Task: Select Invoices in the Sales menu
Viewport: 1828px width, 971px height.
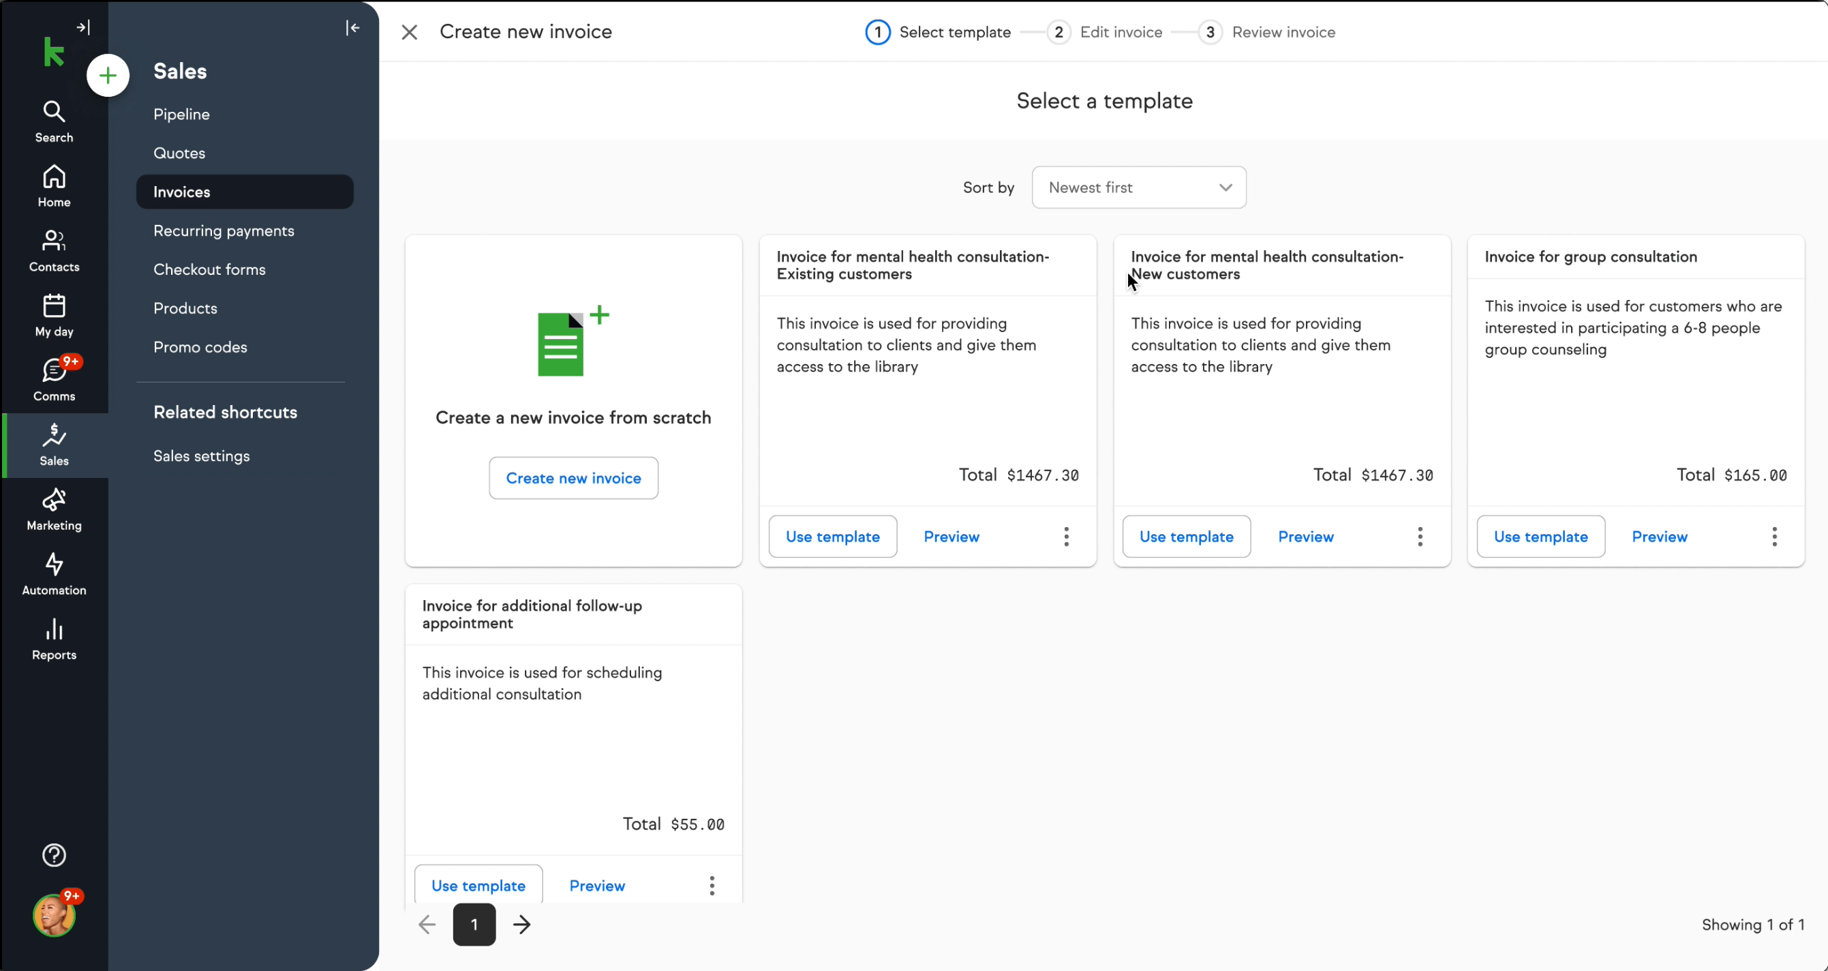Action: pyautogui.click(x=244, y=192)
